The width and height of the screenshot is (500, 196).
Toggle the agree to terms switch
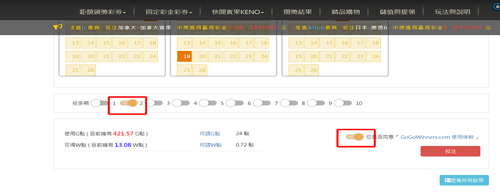click(x=355, y=137)
